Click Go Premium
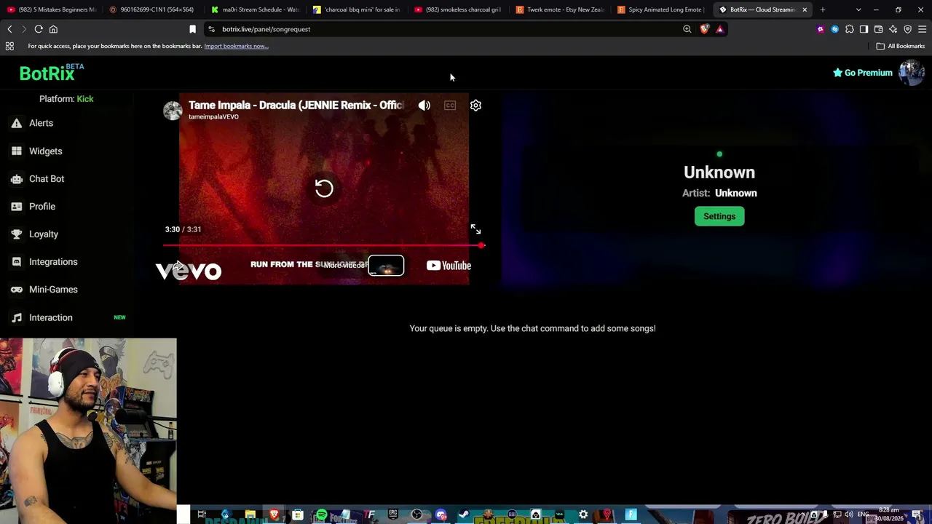The image size is (932, 524). point(863,73)
